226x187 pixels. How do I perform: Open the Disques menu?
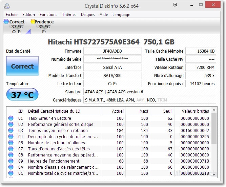click(x=88, y=15)
